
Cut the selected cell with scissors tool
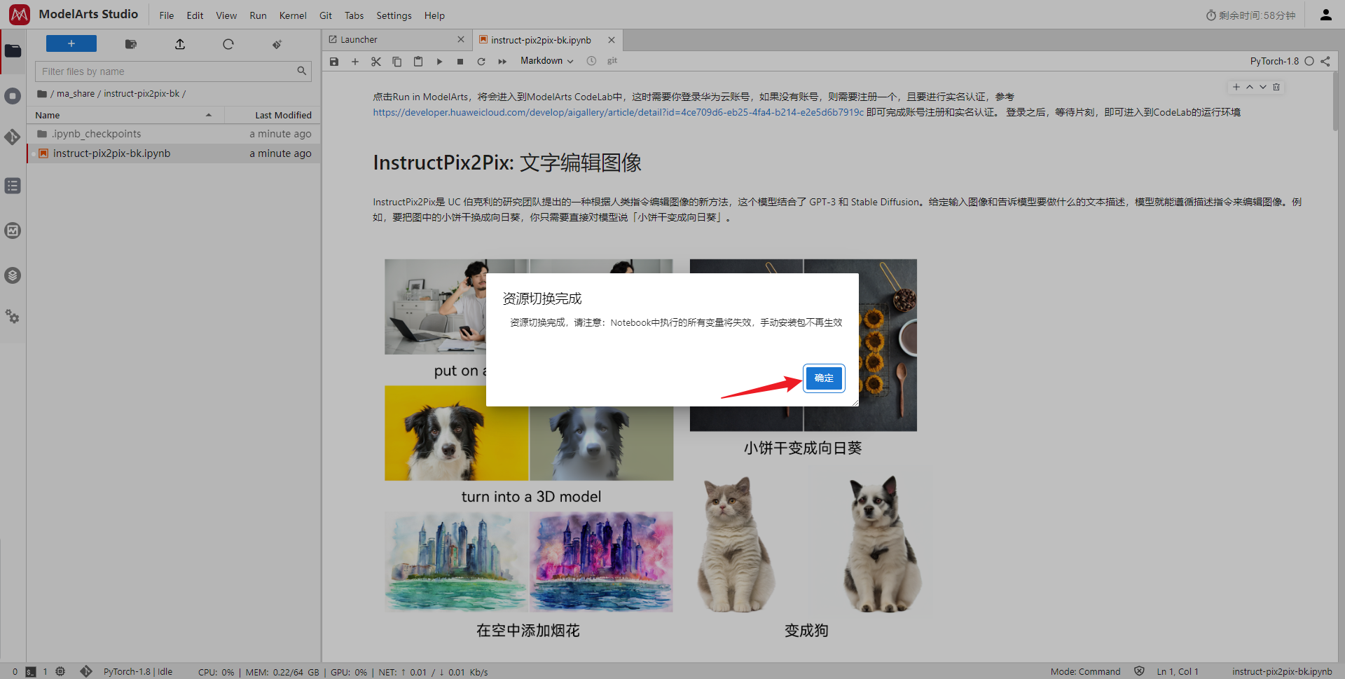(x=375, y=61)
